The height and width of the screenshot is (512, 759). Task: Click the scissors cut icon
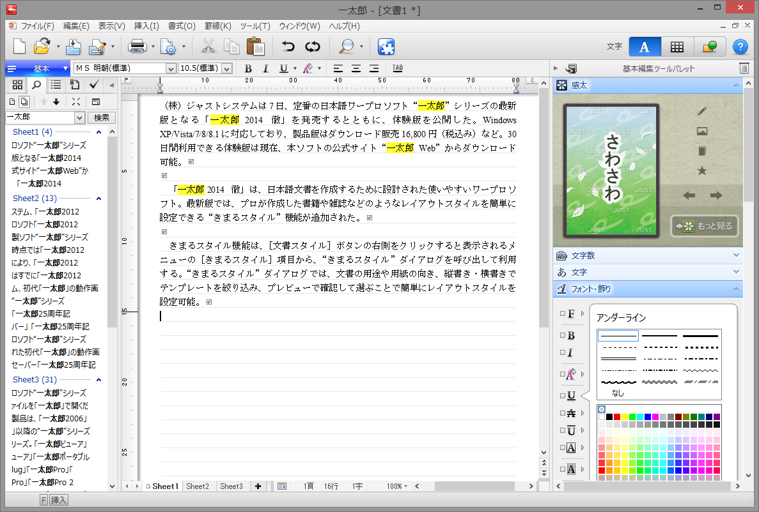[208, 46]
